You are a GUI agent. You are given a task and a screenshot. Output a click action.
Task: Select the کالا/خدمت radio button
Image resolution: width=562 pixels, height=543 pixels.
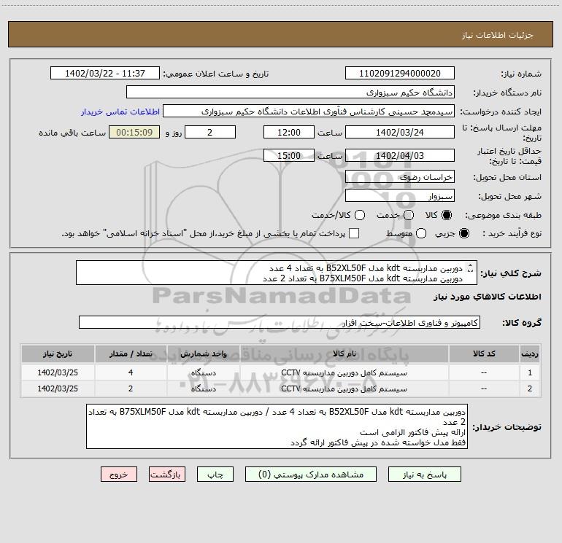(360, 215)
